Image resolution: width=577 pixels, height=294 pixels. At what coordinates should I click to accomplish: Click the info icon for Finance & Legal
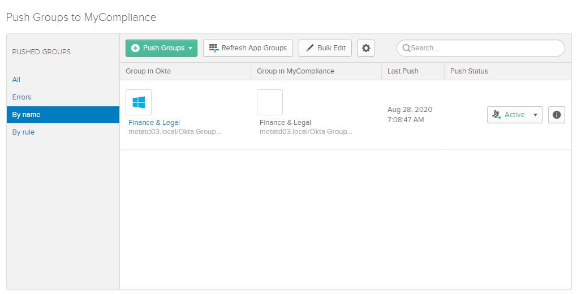pyautogui.click(x=557, y=115)
